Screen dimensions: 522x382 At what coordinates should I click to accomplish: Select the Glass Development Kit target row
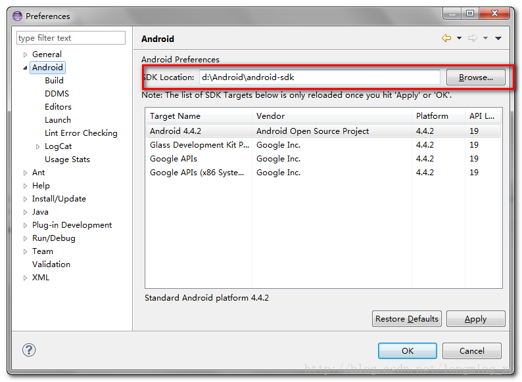click(323, 145)
